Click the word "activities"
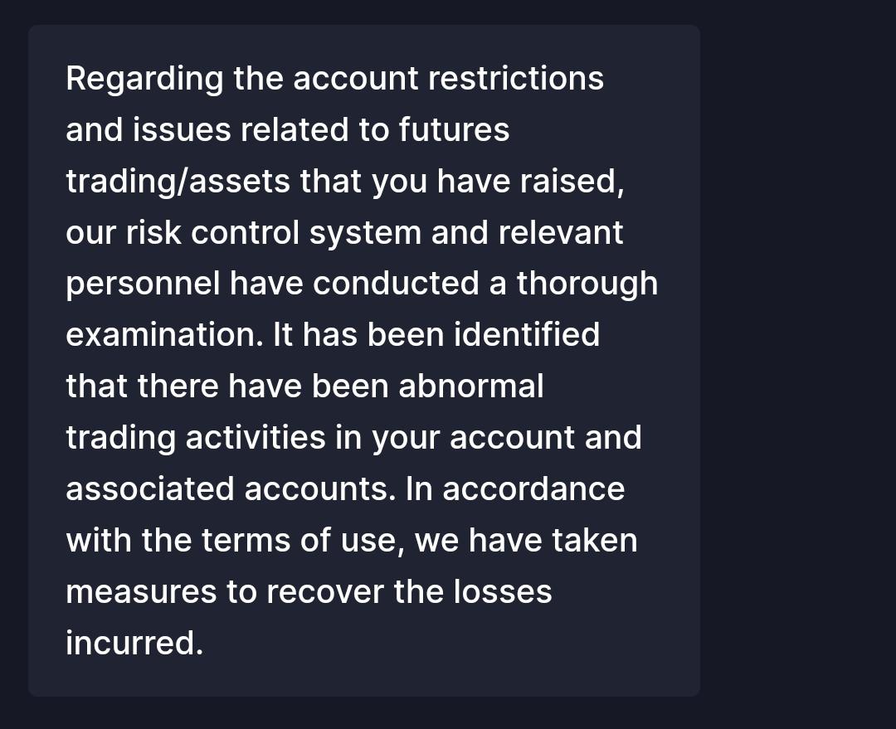896x729 pixels. (x=256, y=438)
